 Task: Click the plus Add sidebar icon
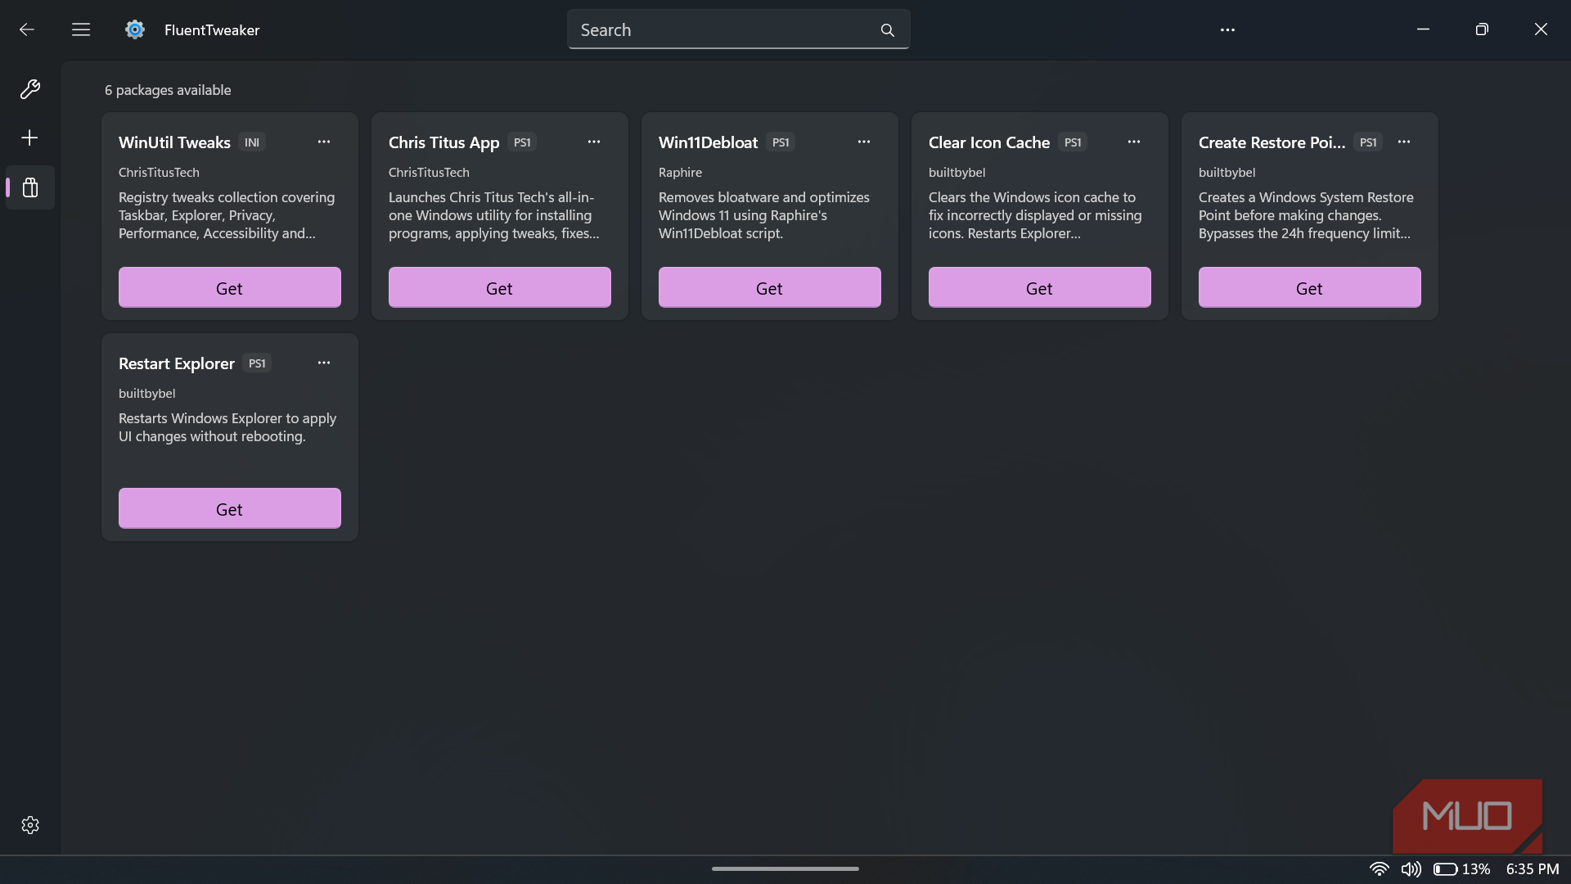point(29,138)
